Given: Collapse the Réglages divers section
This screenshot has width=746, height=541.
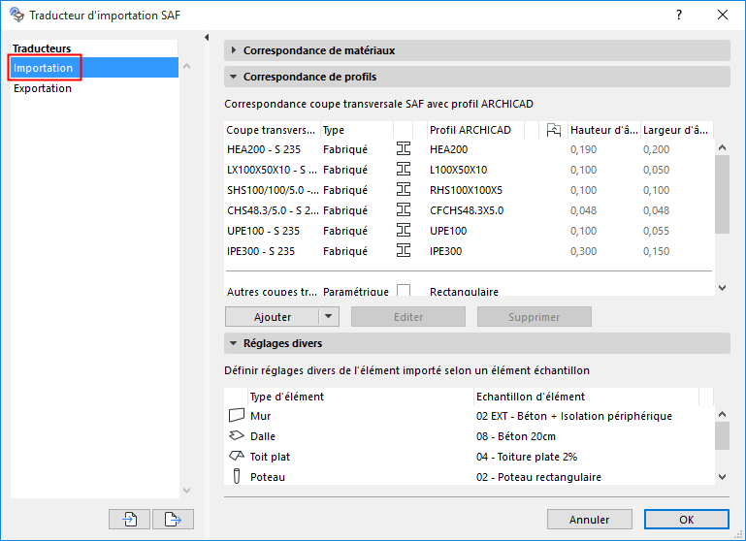Looking at the screenshot, I should [x=235, y=343].
